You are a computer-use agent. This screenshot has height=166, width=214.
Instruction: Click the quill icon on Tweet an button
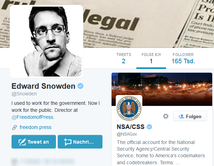22,142
